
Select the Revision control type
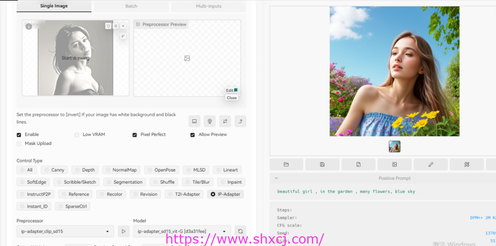coord(145,194)
